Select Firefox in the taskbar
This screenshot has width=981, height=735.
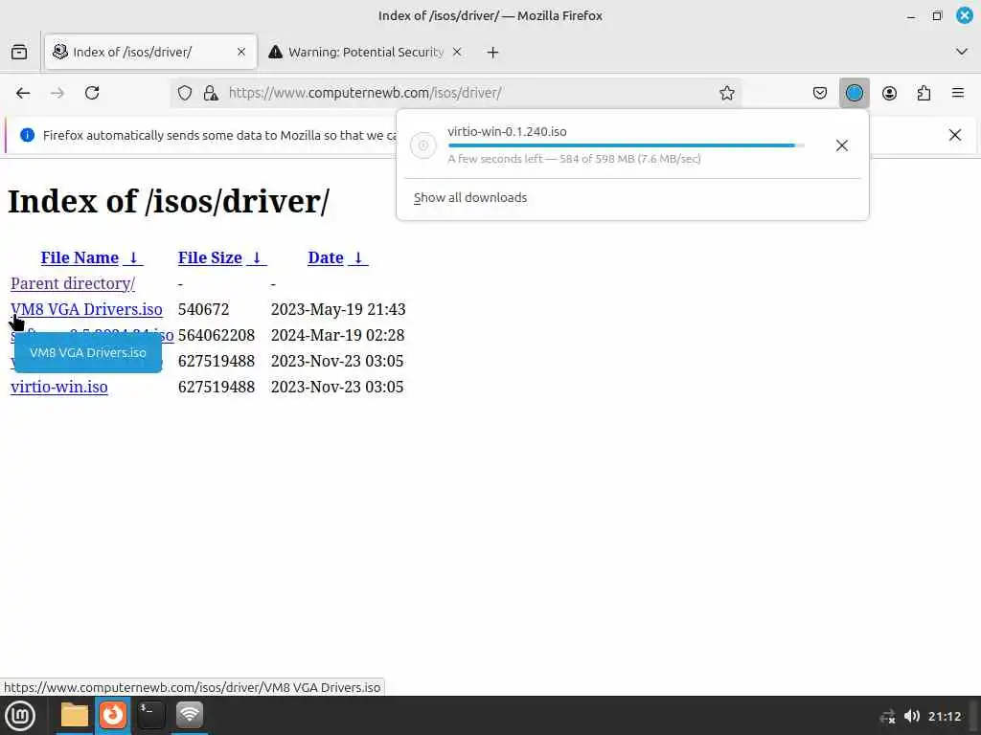113,715
